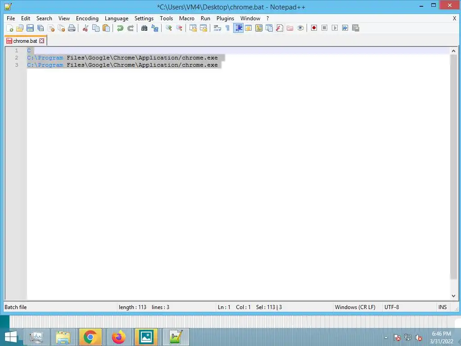Open Google Chrome from the taskbar

coord(90,337)
